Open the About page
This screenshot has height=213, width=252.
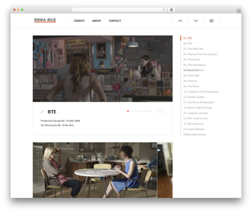97,21
